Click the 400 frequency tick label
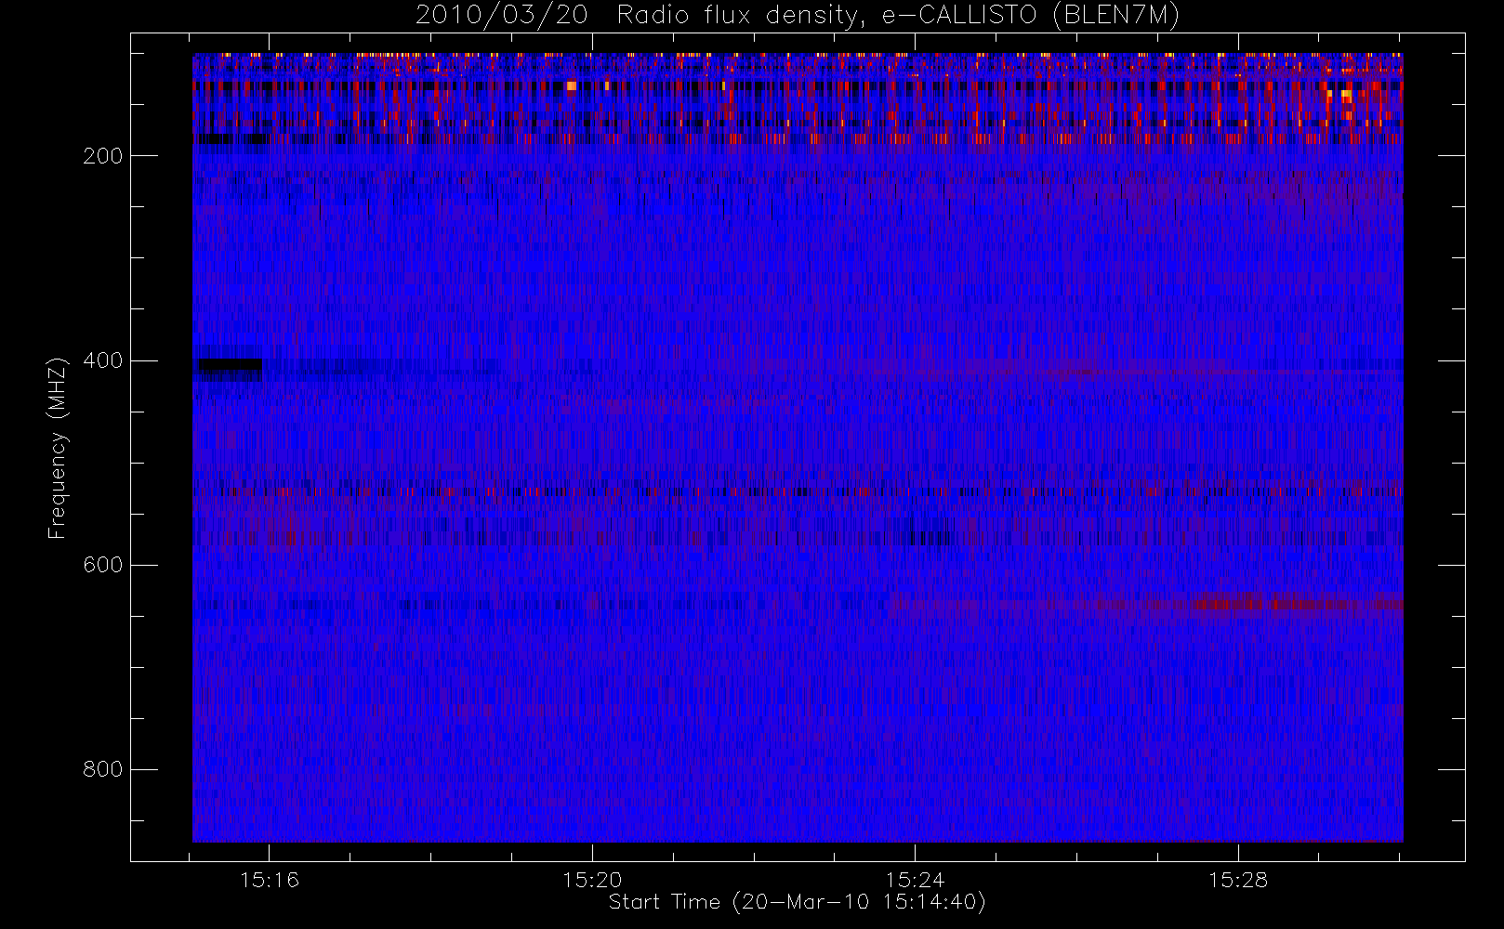1504x929 pixels. pos(103,360)
